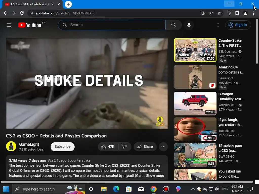View site info via lock icon
The height and width of the screenshot is (194, 259).
pos(32,13)
